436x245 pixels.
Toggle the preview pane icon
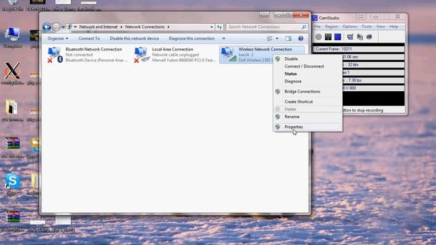coord(289,39)
